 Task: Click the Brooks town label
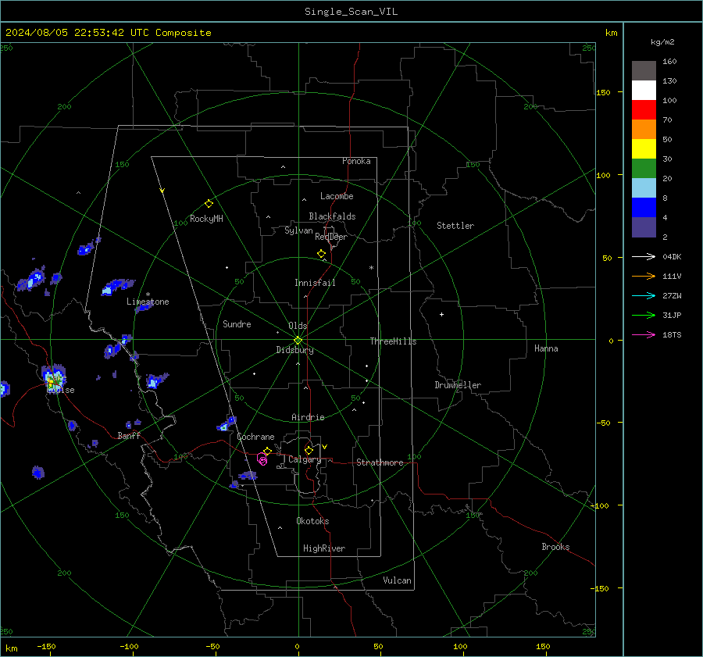tap(555, 547)
